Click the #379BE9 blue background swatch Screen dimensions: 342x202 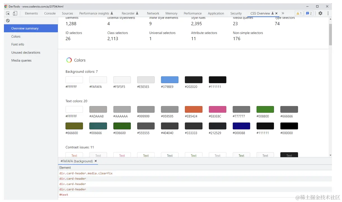pyautogui.click(x=170, y=80)
